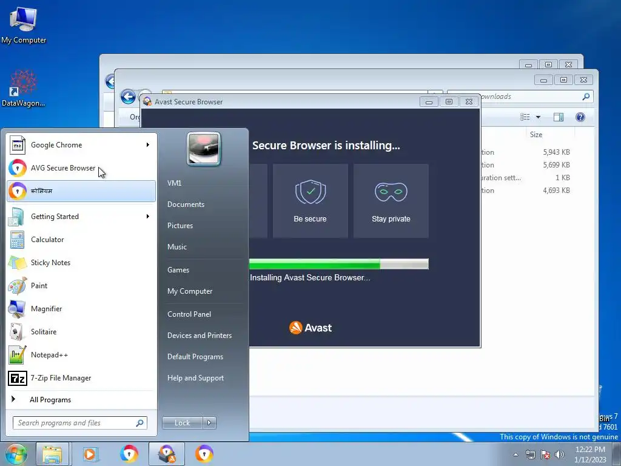This screenshot has height=466, width=621.
Task: Open Devices and Printers
Action: pos(199,336)
